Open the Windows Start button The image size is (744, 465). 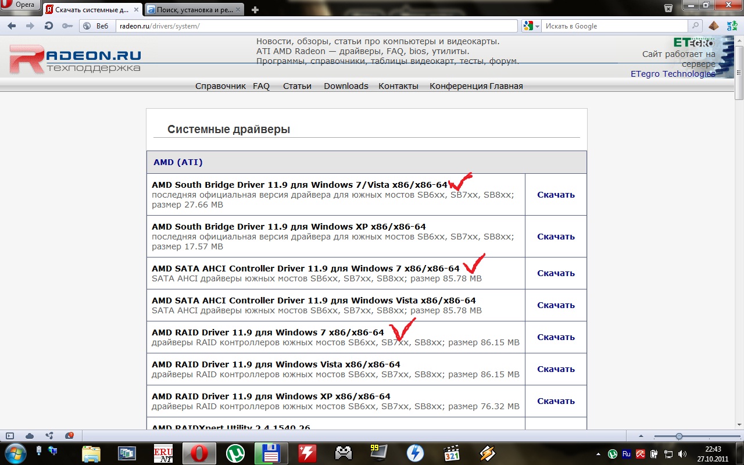[16, 453]
